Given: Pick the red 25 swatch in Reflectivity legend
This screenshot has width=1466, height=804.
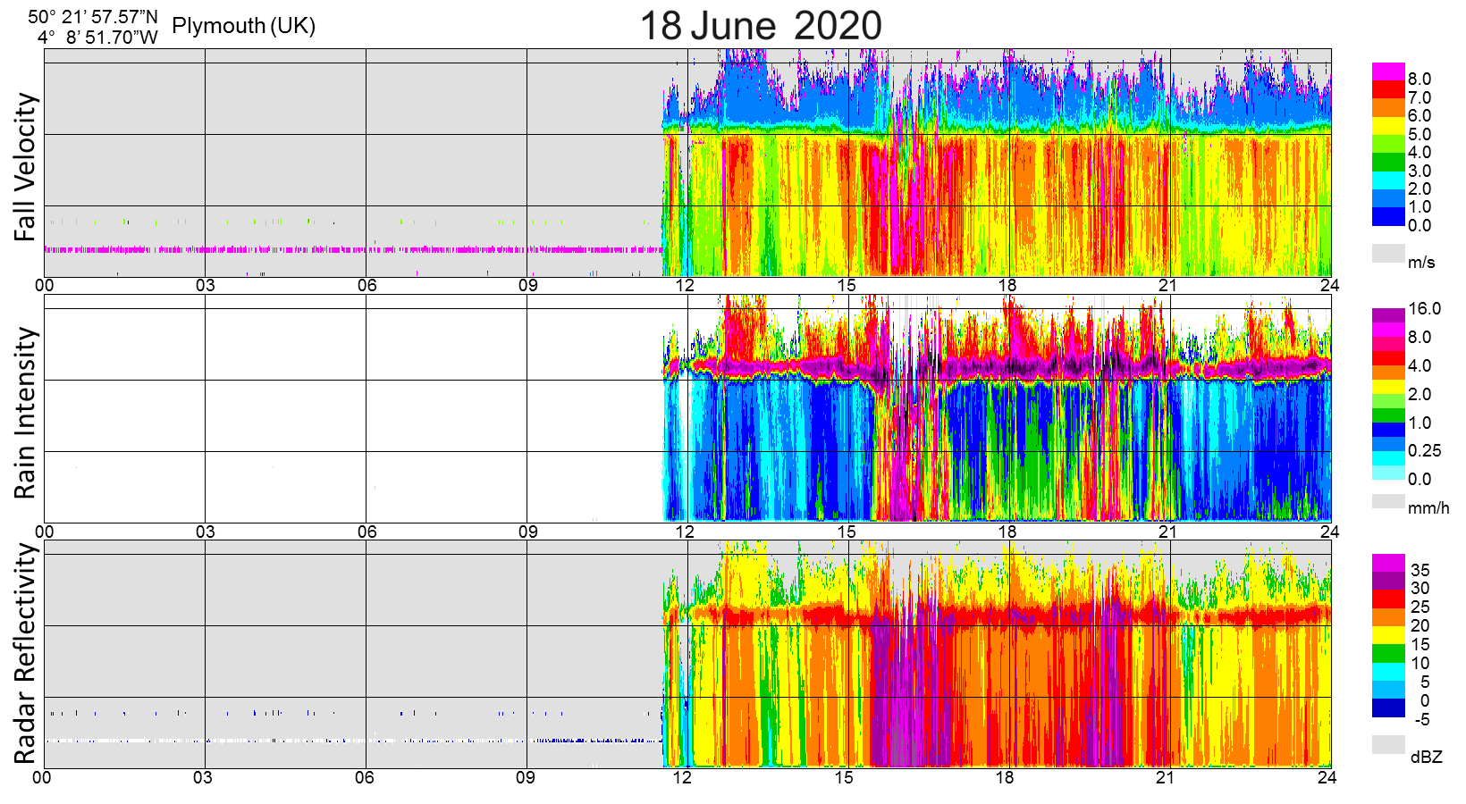Looking at the screenshot, I should (x=1388, y=599).
